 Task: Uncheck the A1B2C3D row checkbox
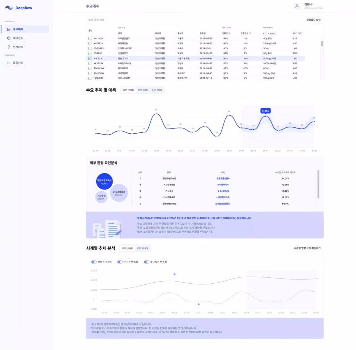tap(90, 58)
